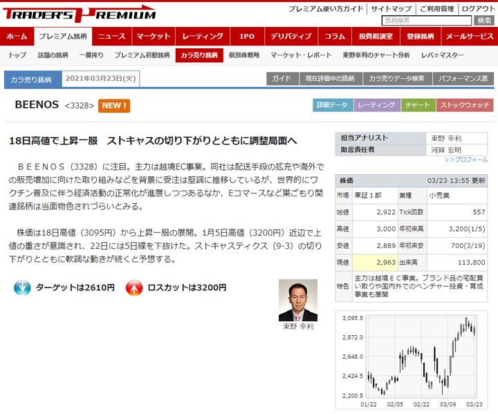Open the 登録銘柄 tab

421,37
